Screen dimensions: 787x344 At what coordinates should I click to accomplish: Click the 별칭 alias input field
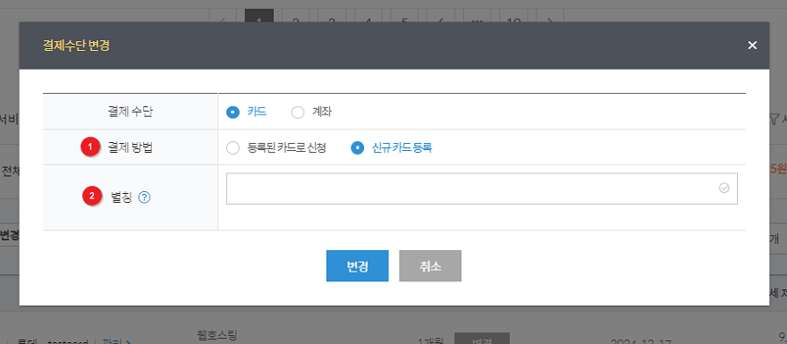tap(482, 189)
